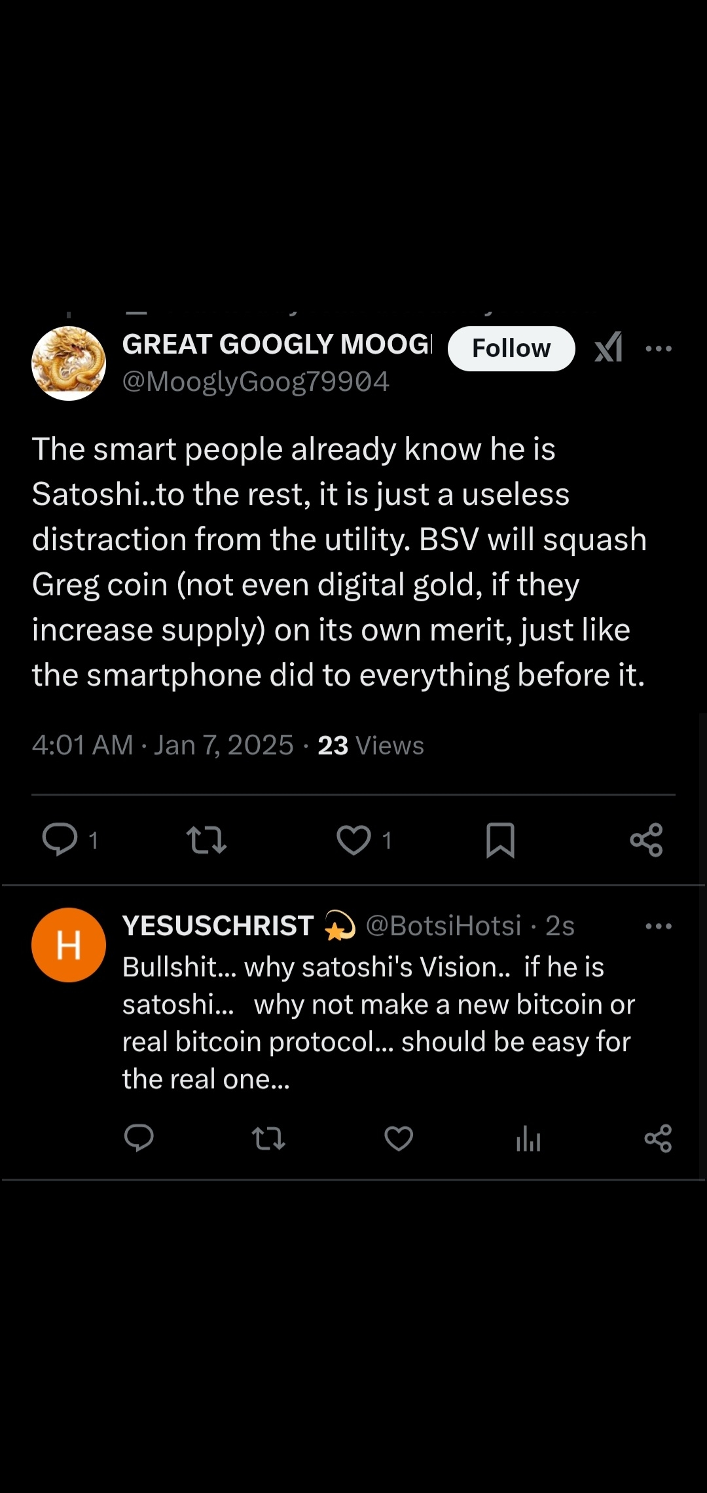Open YESUSCHRIST reply's three-dot menu
Image resolution: width=707 pixels, height=1493 pixels.
click(659, 926)
